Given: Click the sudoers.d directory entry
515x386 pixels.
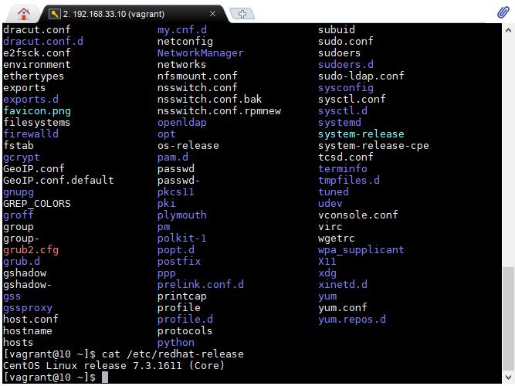Looking at the screenshot, I should pos(346,64).
